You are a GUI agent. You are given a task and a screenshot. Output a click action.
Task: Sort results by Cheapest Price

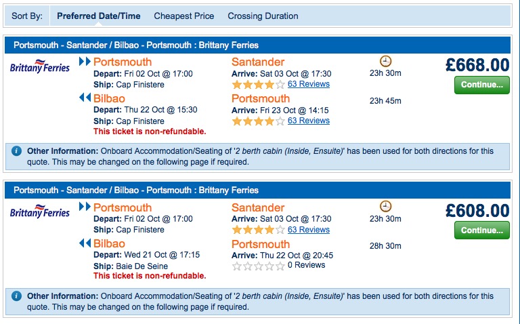(183, 16)
